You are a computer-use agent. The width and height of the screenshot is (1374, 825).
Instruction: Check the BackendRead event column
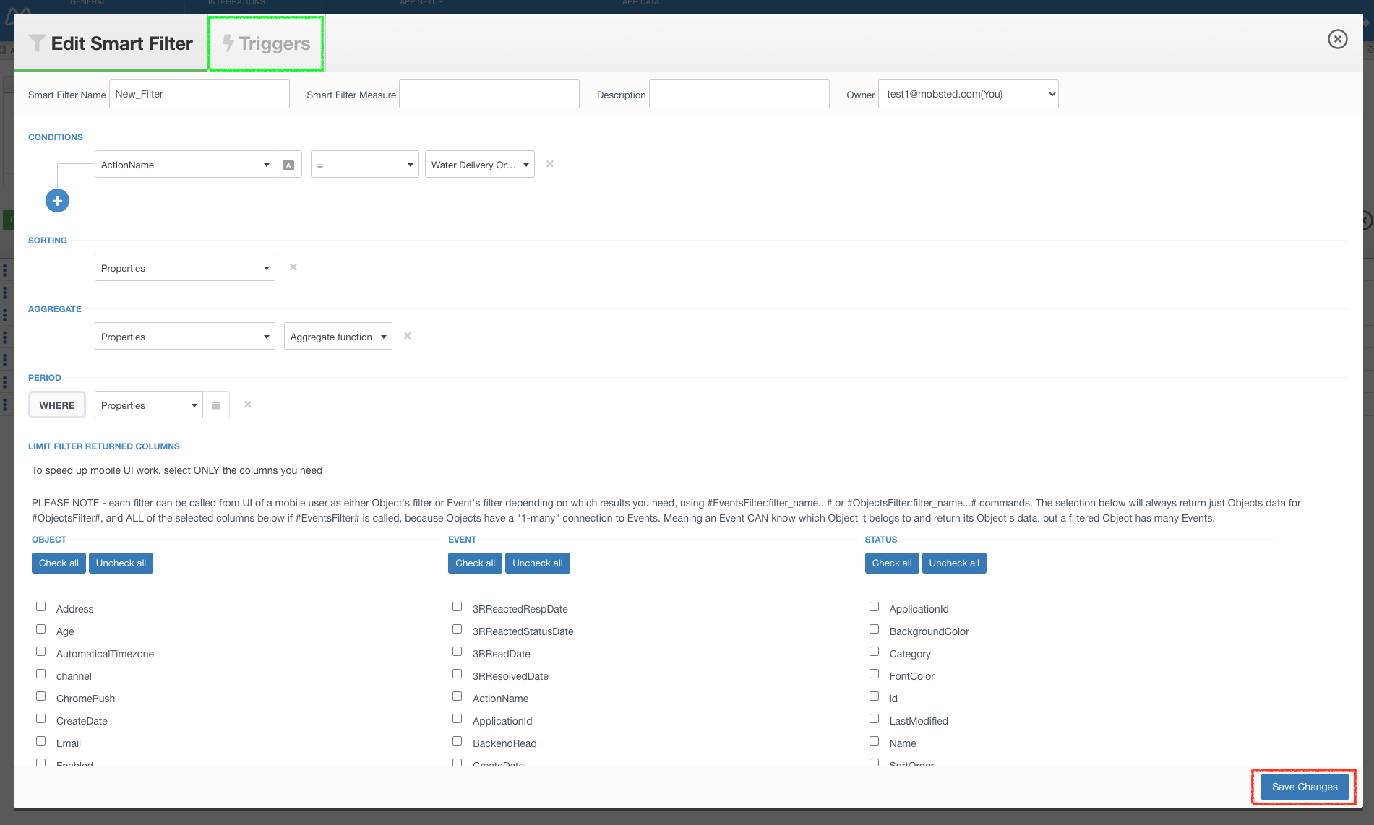click(x=458, y=741)
